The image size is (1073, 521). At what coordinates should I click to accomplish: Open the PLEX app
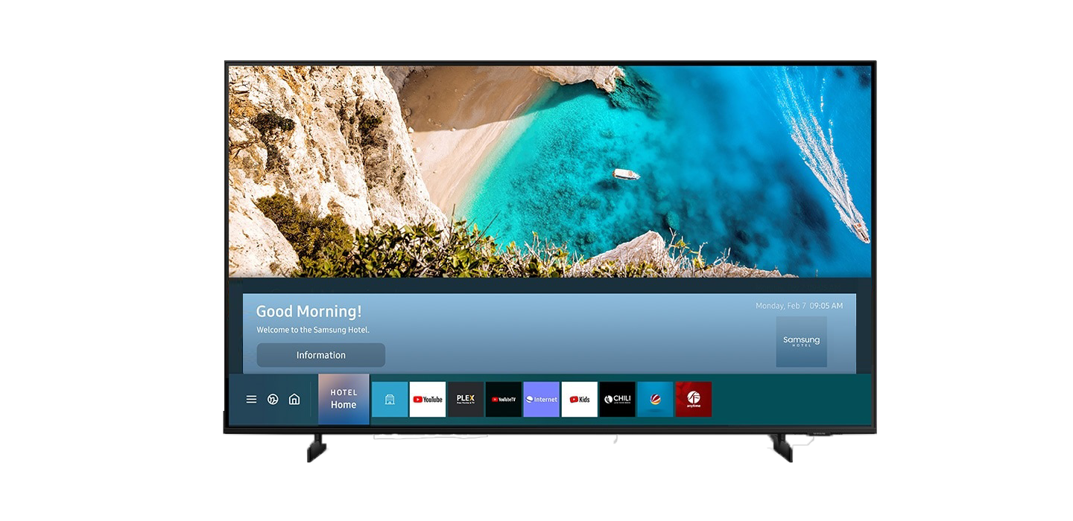point(466,400)
